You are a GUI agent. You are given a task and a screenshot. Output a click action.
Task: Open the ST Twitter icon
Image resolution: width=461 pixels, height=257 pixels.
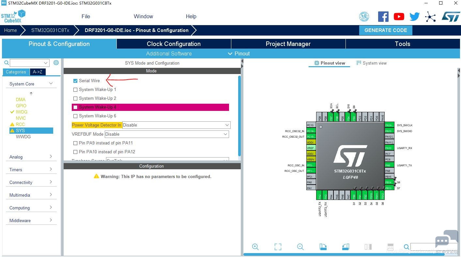click(414, 17)
